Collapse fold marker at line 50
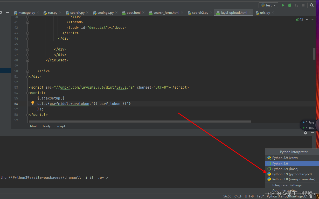319x199 pixels. coord(27,71)
